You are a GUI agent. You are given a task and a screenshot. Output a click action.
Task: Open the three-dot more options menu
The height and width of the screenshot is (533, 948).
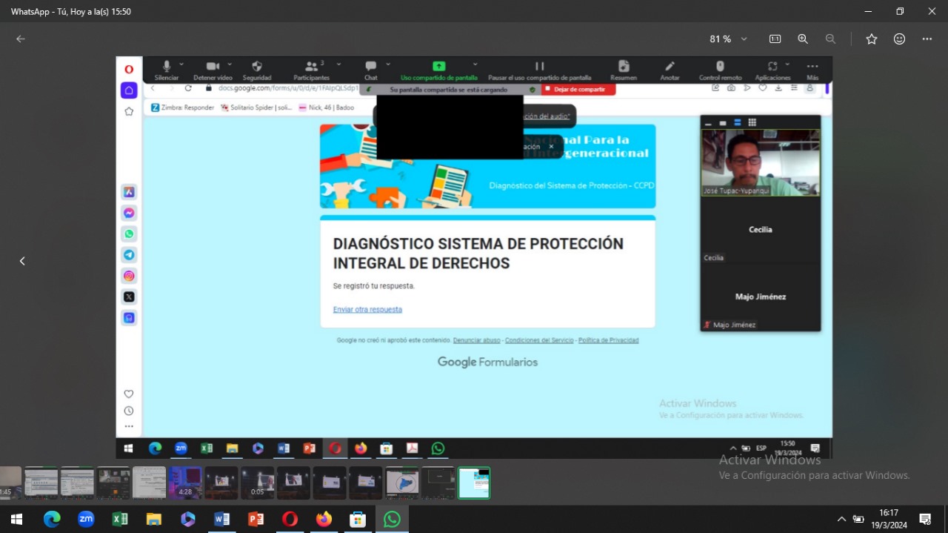click(927, 39)
